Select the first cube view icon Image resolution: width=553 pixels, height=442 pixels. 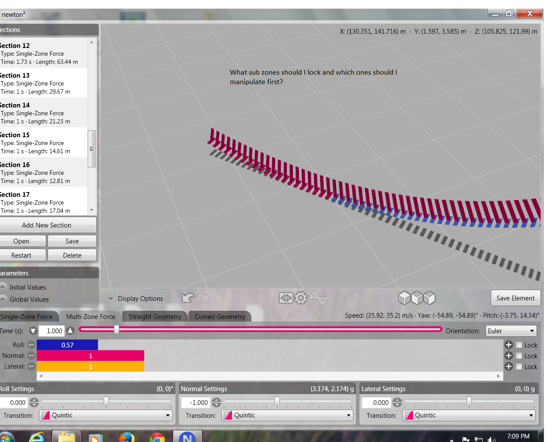pyautogui.click(x=404, y=298)
